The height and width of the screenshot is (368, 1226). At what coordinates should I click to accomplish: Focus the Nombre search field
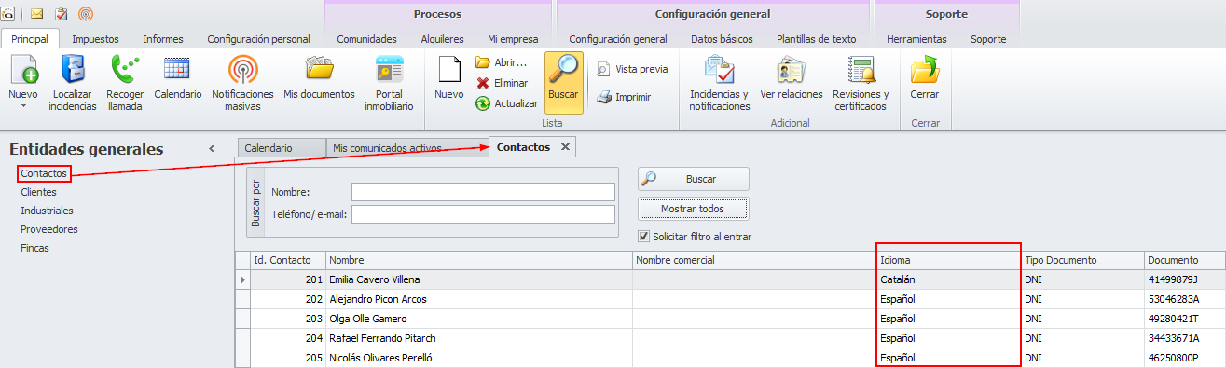[x=483, y=192]
